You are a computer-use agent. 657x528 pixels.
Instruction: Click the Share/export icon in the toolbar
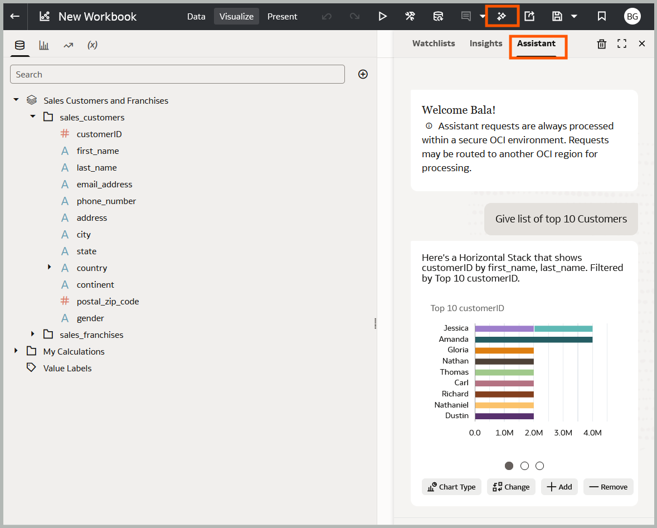[x=529, y=16]
